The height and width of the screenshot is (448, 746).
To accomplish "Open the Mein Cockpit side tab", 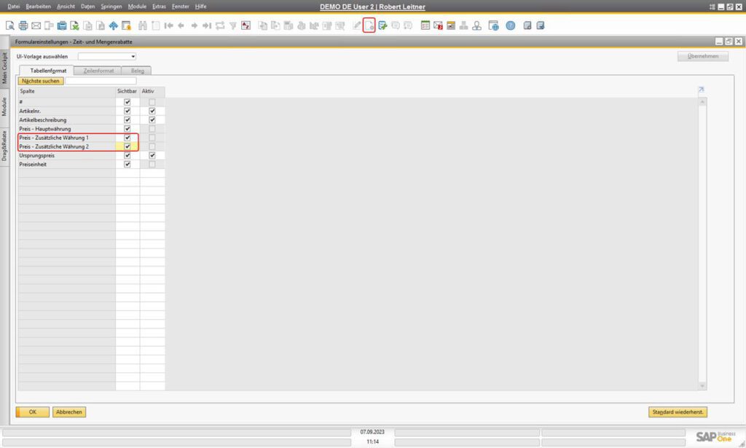I will coord(4,68).
